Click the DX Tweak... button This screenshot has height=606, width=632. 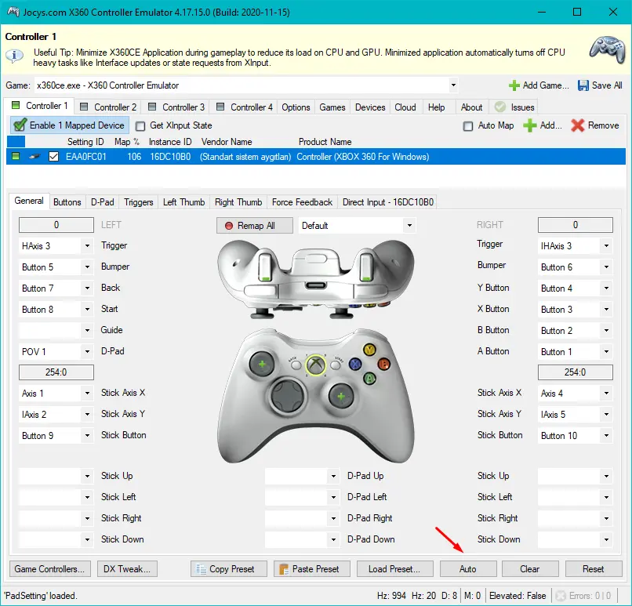coord(127,569)
